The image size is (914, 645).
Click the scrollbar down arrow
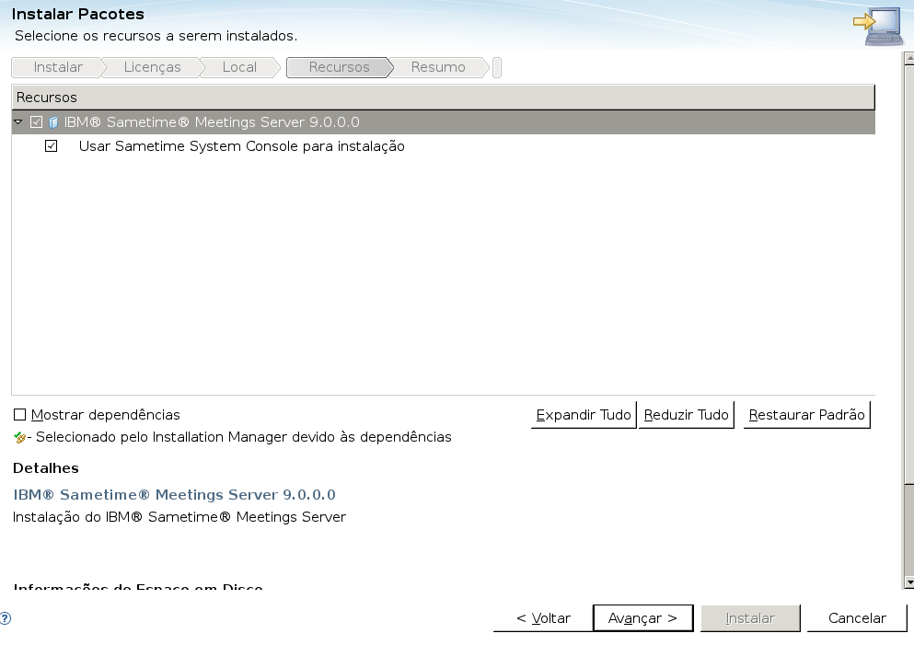(x=908, y=582)
